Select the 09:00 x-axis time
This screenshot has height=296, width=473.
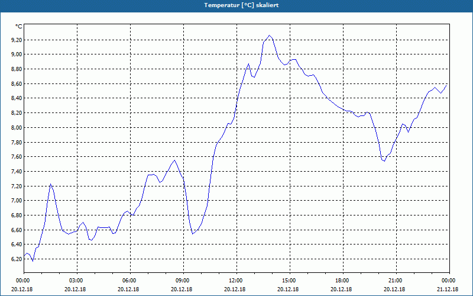click(x=182, y=281)
